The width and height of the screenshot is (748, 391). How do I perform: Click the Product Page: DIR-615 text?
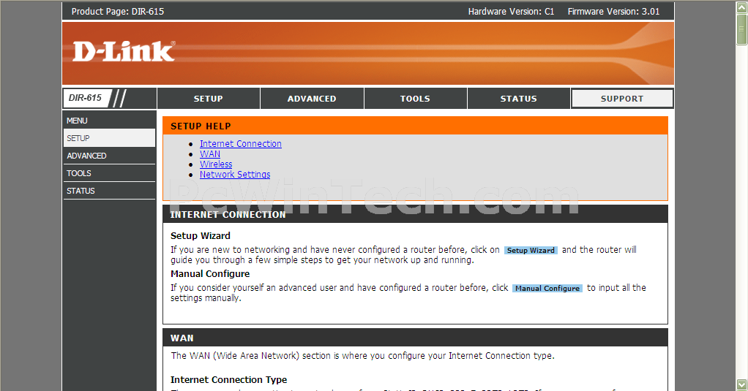point(118,12)
